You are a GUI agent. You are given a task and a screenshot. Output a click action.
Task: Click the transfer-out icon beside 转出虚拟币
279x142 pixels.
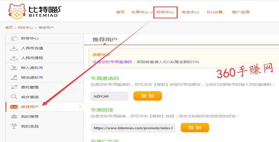click(14, 78)
